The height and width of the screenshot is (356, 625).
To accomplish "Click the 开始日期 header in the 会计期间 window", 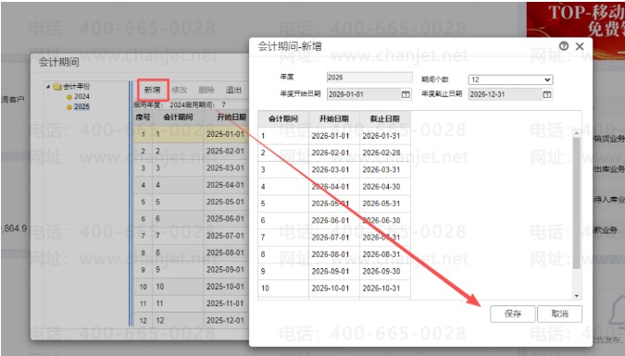I will click(227, 117).
